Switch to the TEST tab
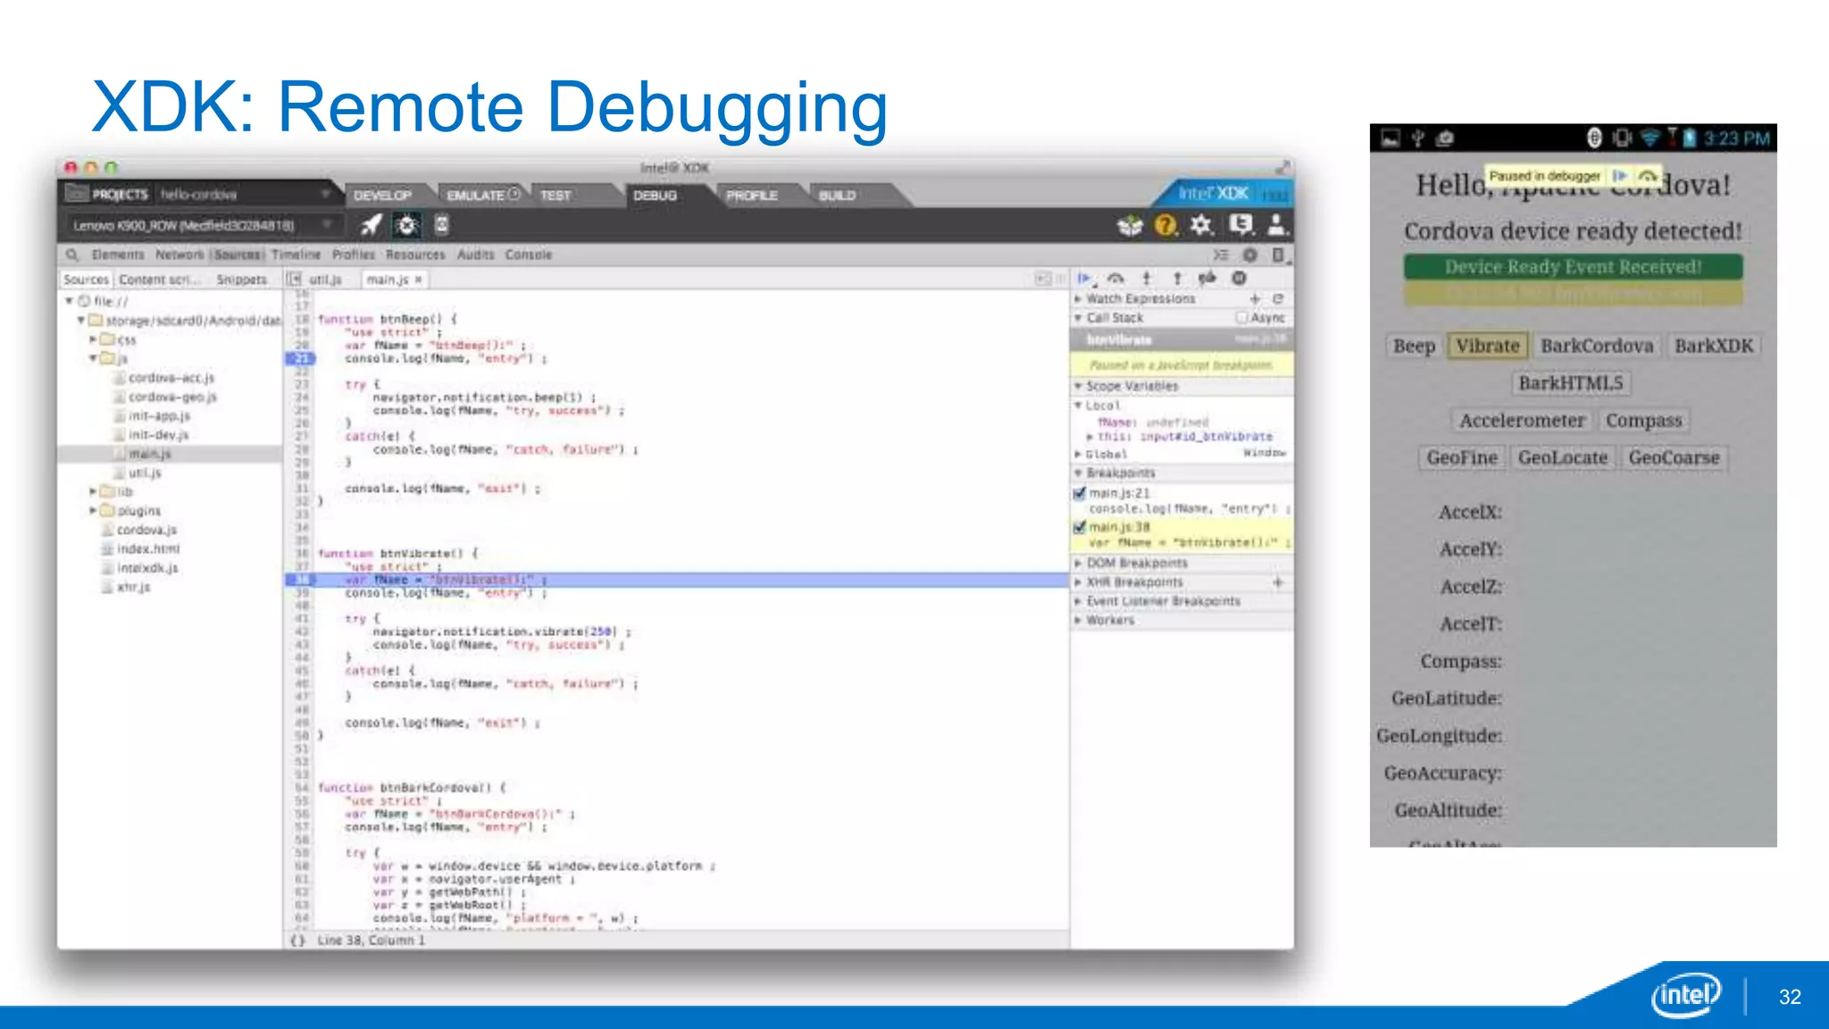Screen dimensions: 1829x1029 (555, 195)
